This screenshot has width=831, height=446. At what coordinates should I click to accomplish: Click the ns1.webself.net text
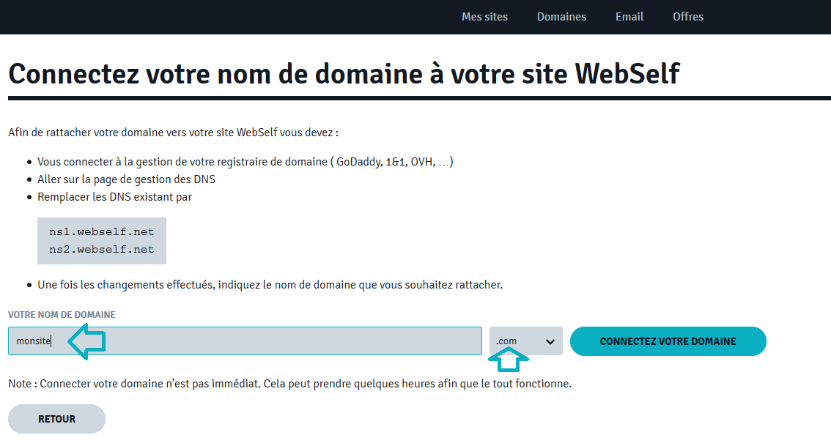click(x=101, y=232)
